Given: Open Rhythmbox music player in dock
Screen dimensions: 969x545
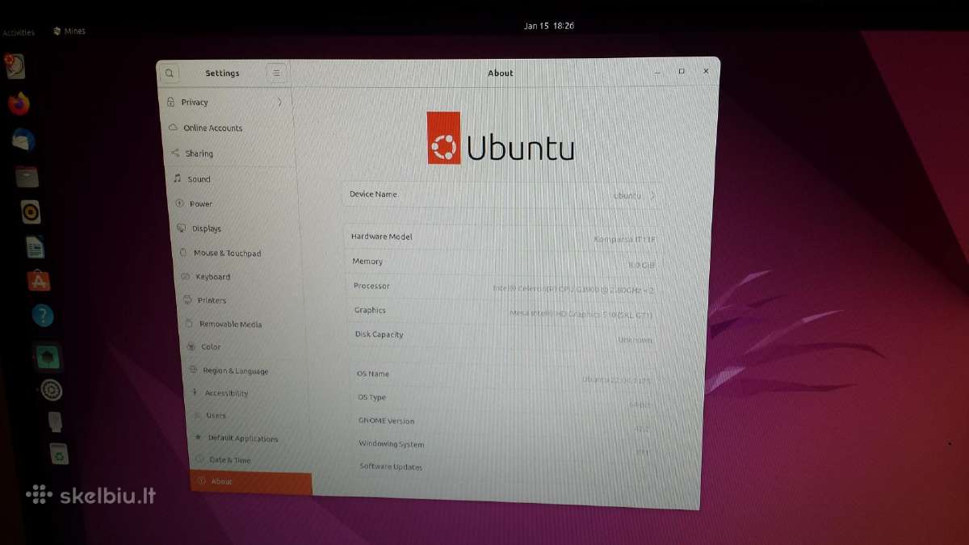Looking at the screenshot, I should (x=31, y=212).
